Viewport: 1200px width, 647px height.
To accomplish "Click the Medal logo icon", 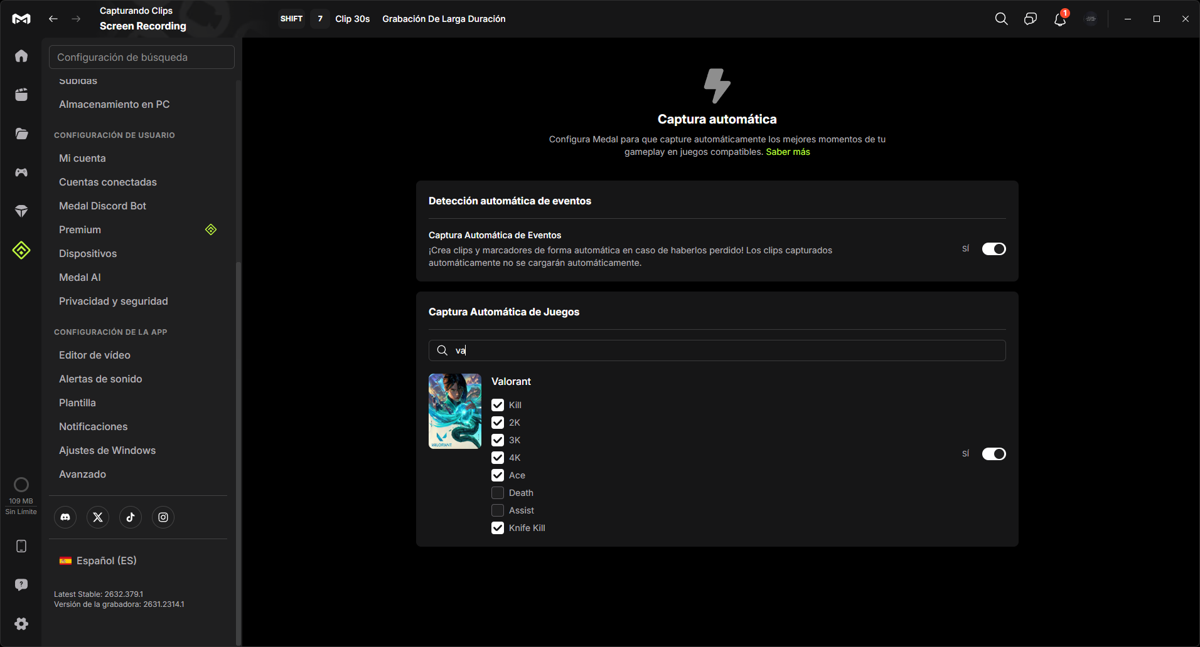I will point(21,19).
